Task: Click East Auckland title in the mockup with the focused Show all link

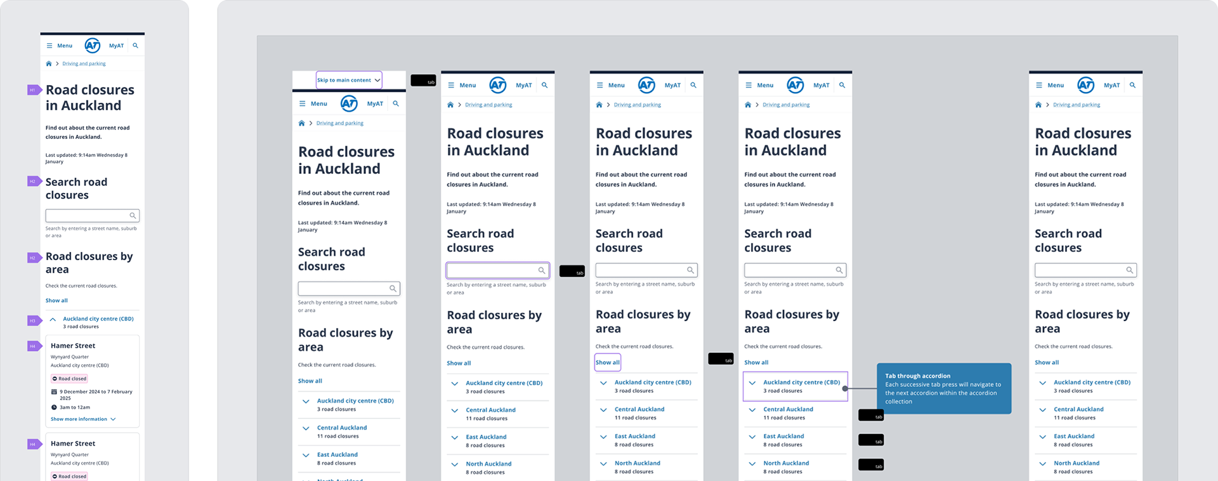Action: pyautogui.click(x=634, y=437)
